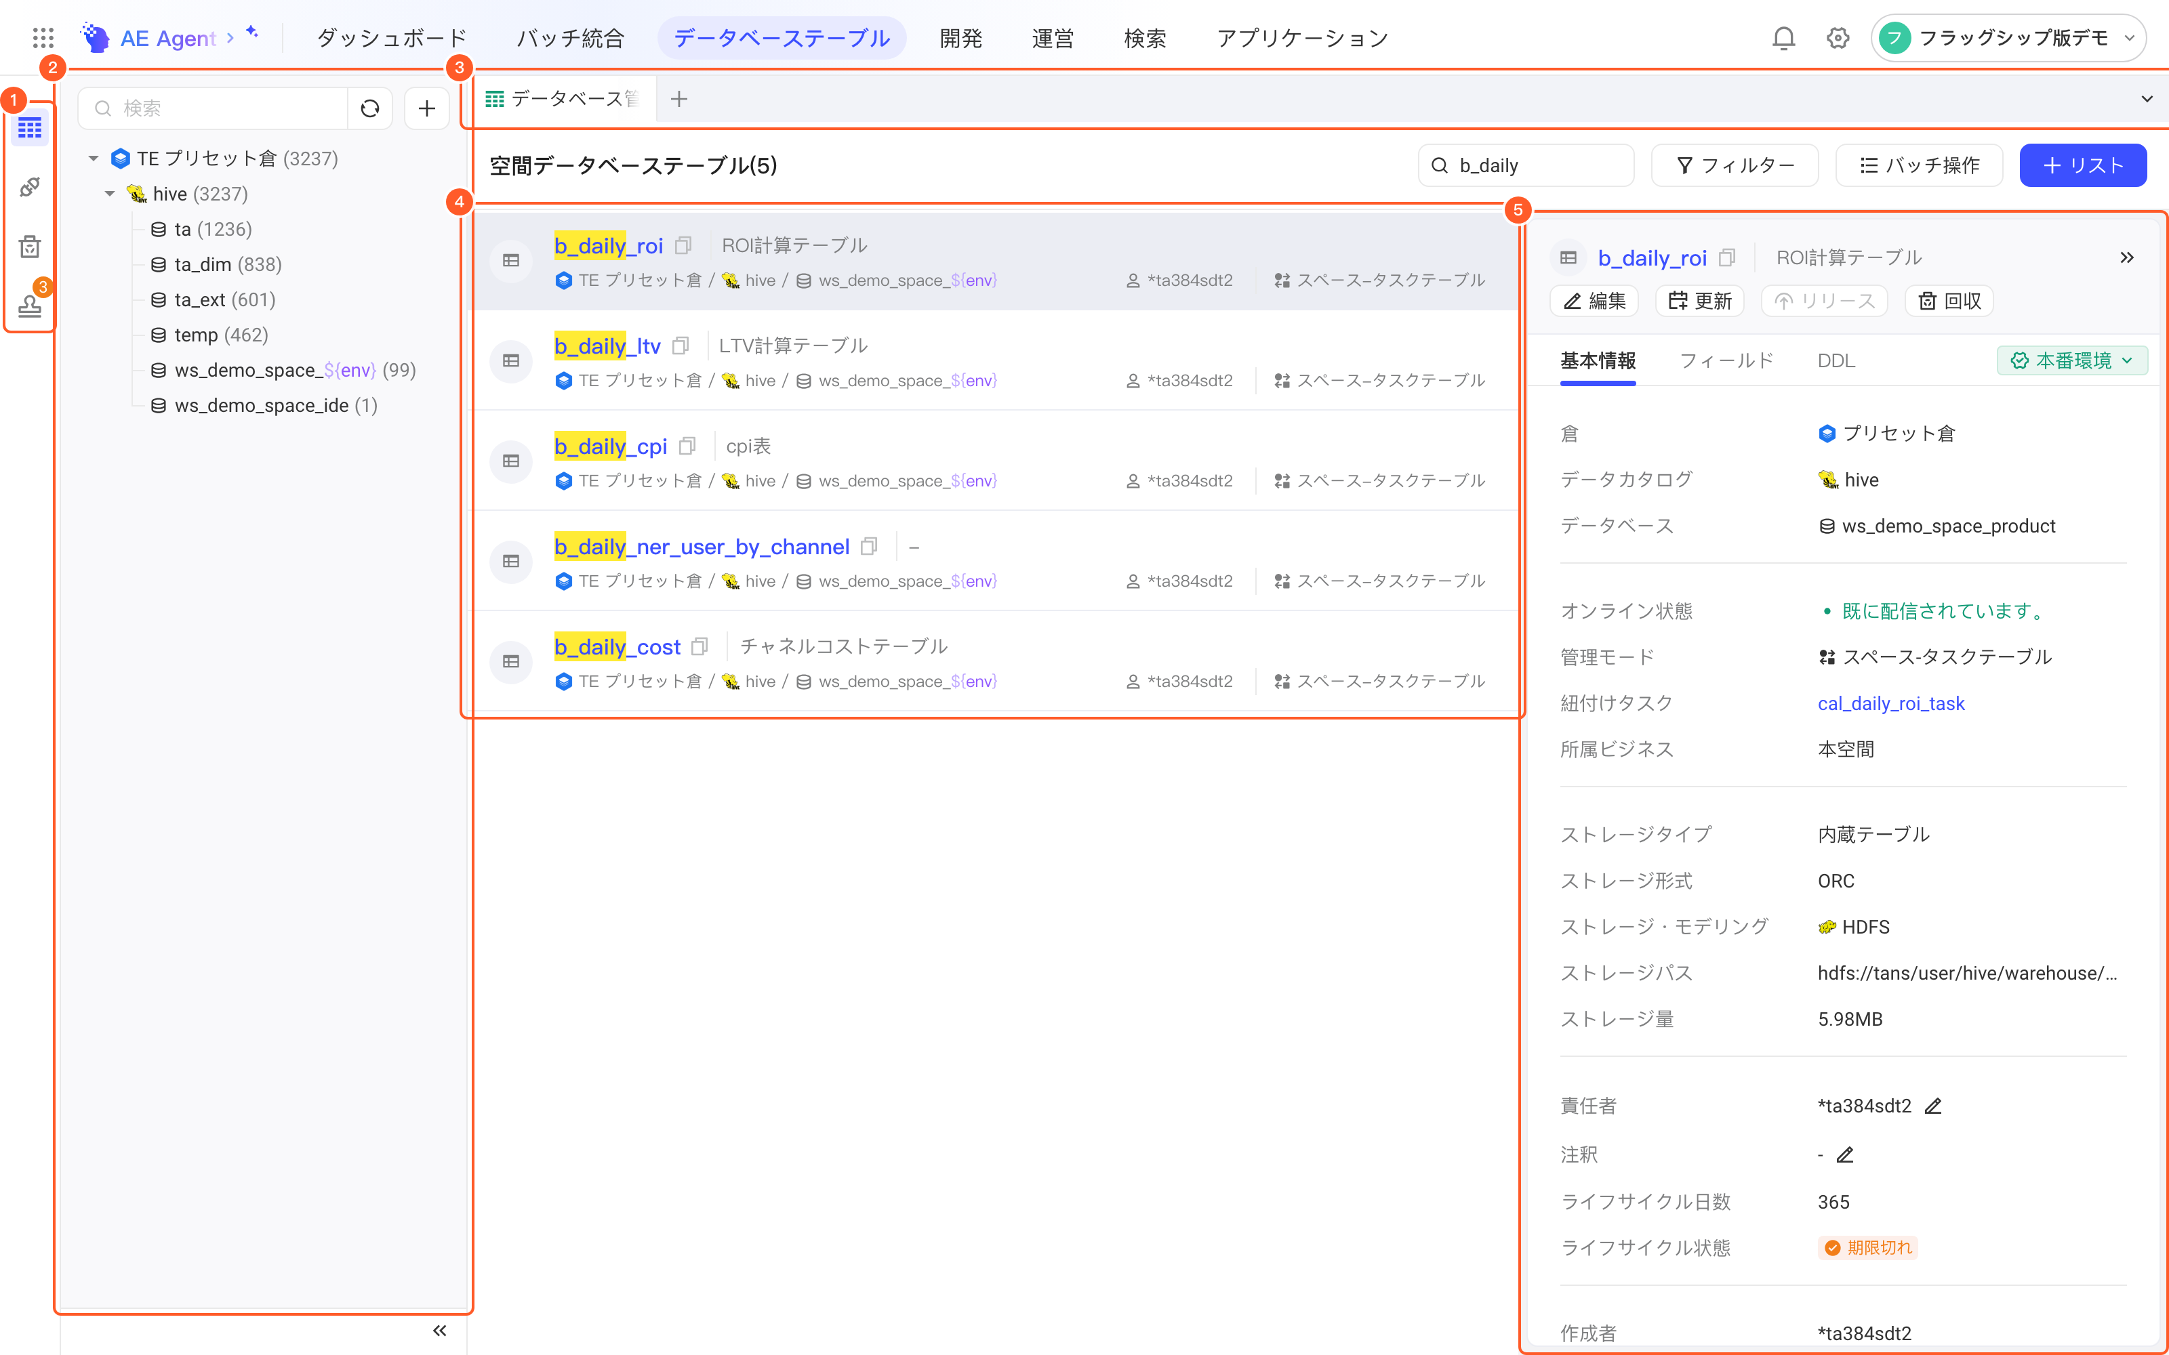Image resolution: width=2169 pixels, height=1355 pixels.
Task: Open the 本番環境 environment dropdown
Action: [x=2071, y=360]
